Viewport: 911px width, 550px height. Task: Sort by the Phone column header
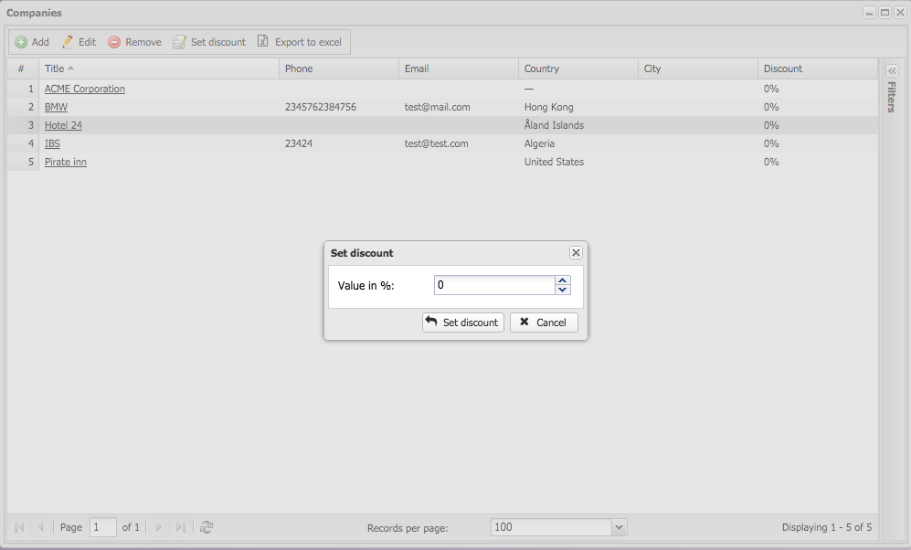click(x=339, y=69)
